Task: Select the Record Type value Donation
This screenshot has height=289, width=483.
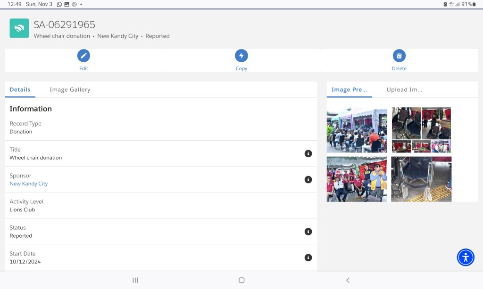Action: tap(21, 132)
